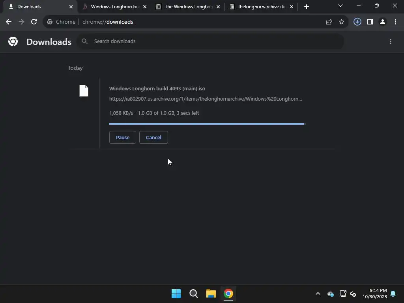Click the Chrome taskbar icon
This screenshot has height=303, width=404.
click(x=228, y=294)
